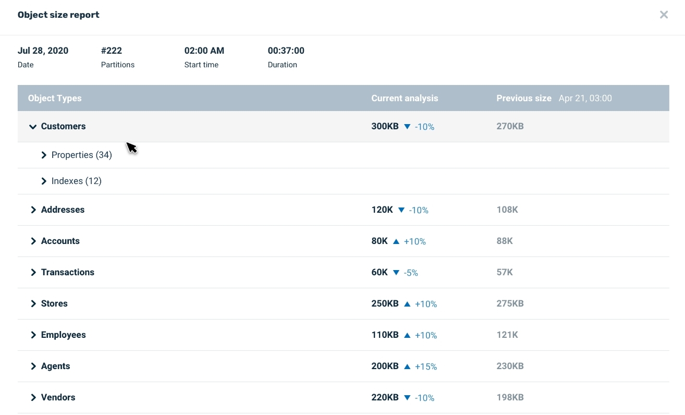This screenshot has height=415, width=685.
Task: Click the Vendors down-trend triangle icon
Action: [x=407, y=398]
